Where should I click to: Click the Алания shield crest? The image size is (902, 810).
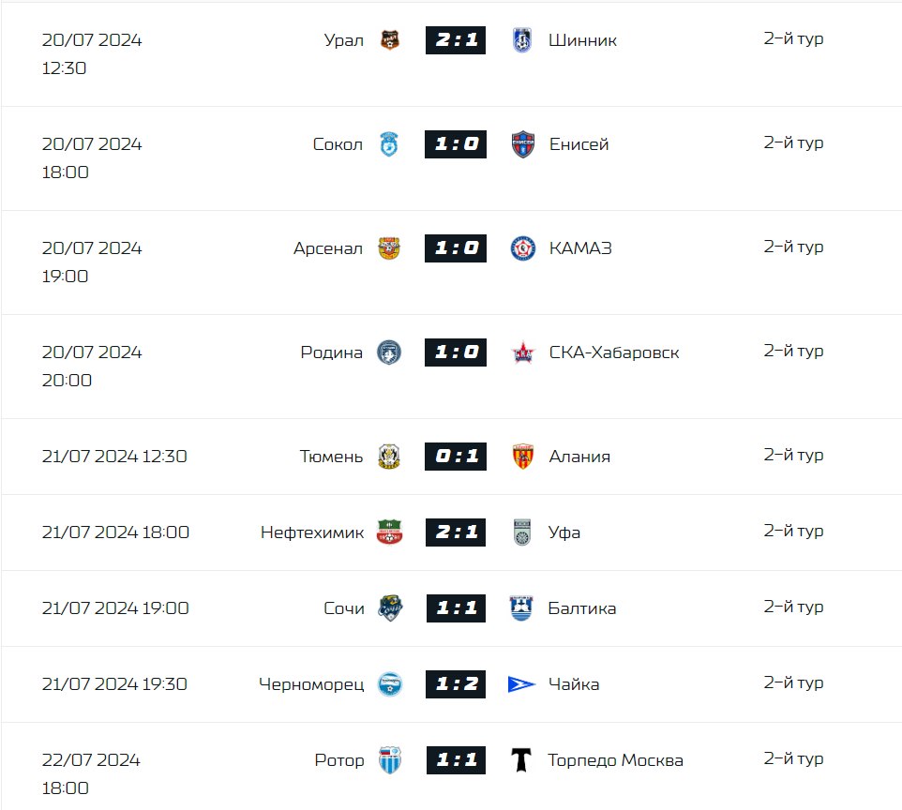point(523,457)
